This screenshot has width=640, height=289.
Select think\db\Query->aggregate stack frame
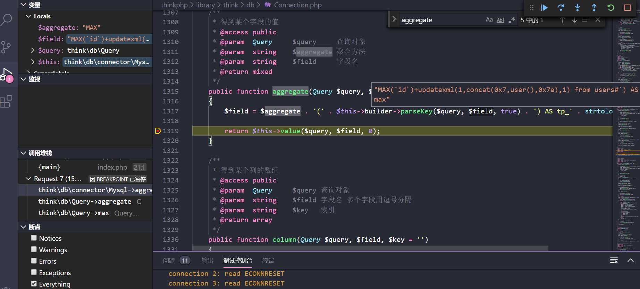85,202
